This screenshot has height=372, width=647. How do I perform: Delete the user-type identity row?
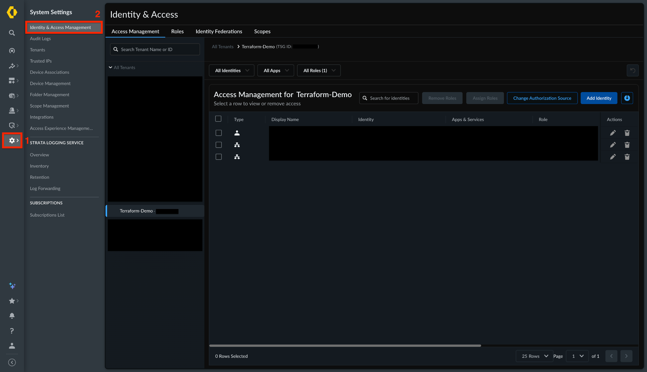pos(627,133)
